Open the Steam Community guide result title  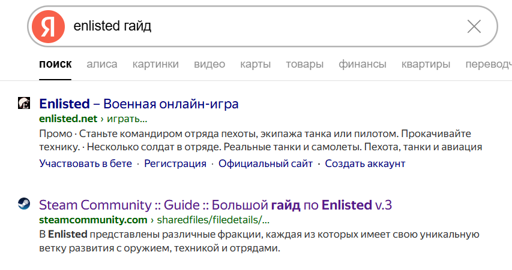coord(215,205)
